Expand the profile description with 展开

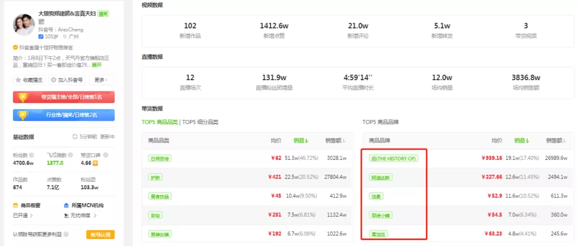[x=97, y=65]
